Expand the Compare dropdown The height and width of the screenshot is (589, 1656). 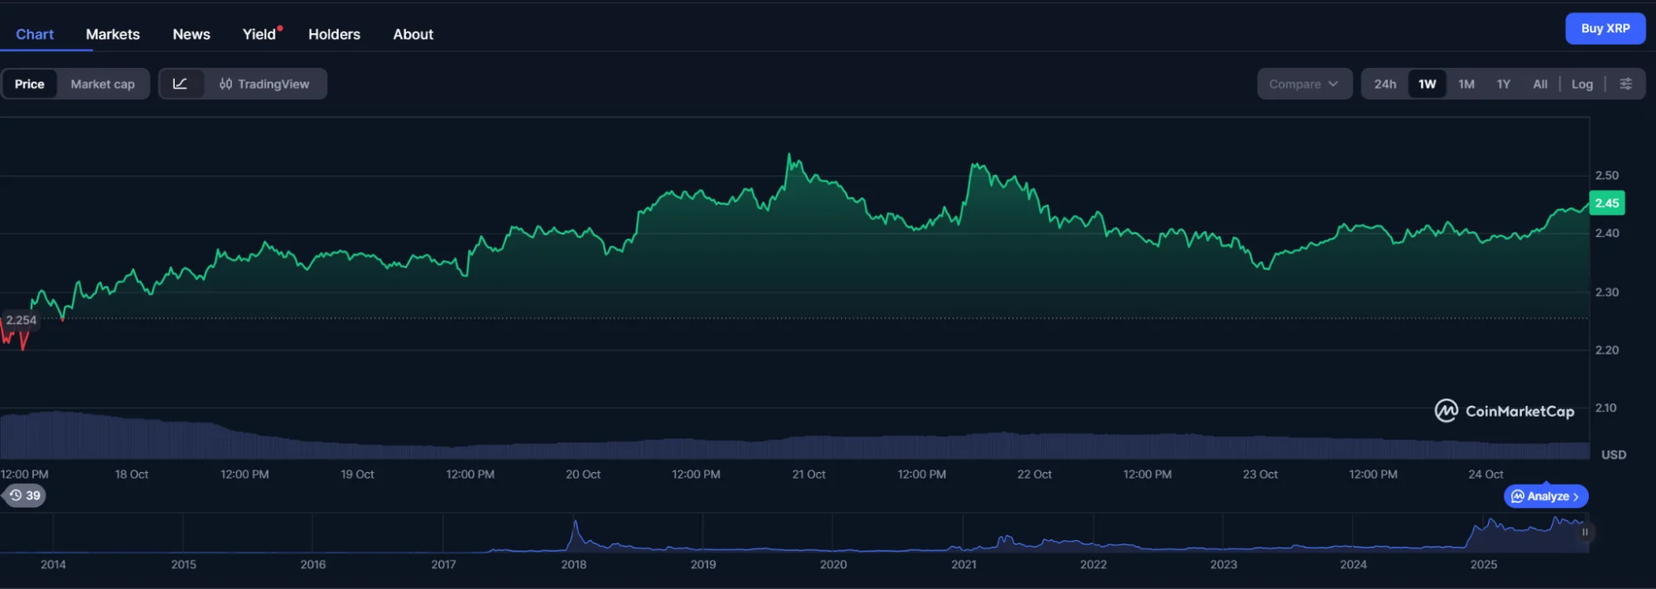coord(1303,84)
